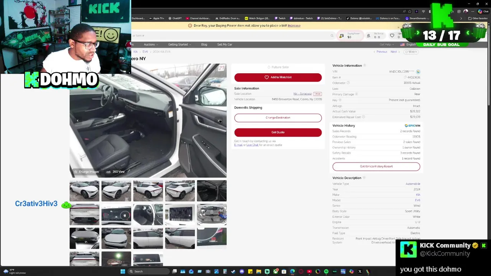Show the previous vehicle photo with left arrow
The width and height of the screenshot is (491, 276).
[77, 121]
